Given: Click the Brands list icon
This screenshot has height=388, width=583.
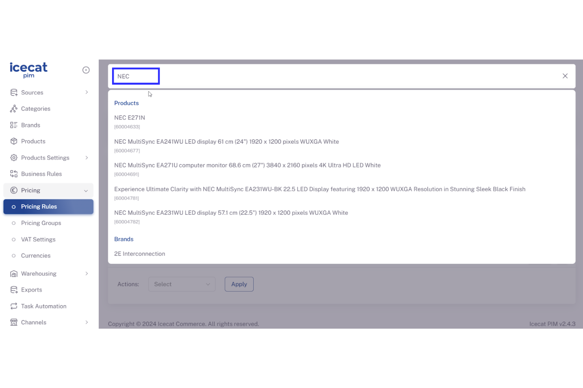Looking at the screenshot, I should (x=14, y=125).
